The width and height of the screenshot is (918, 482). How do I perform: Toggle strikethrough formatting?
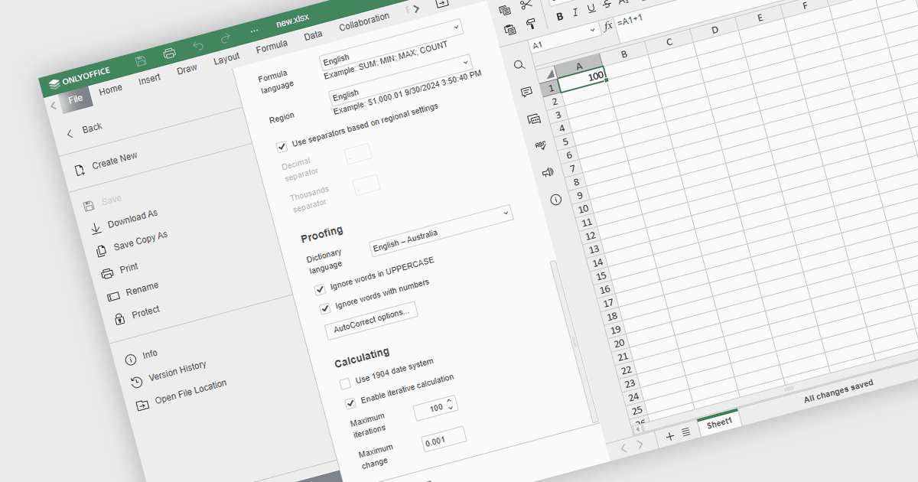(x=607, y=5)
